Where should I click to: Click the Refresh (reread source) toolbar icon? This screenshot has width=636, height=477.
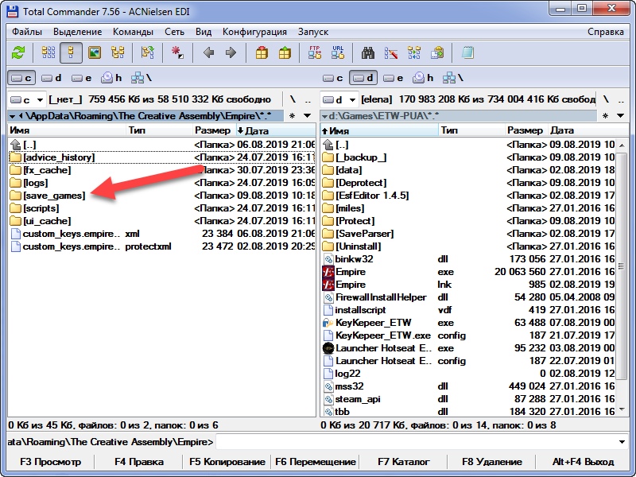[x=18, y=52]
